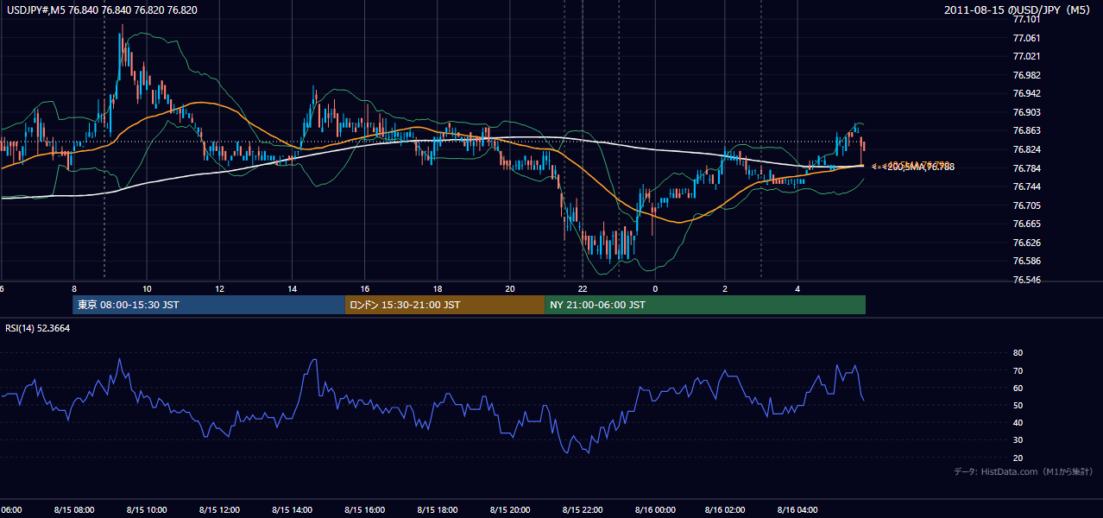
Task: Click the bottom time label 8/15 08:00
Action: point(73,509)
